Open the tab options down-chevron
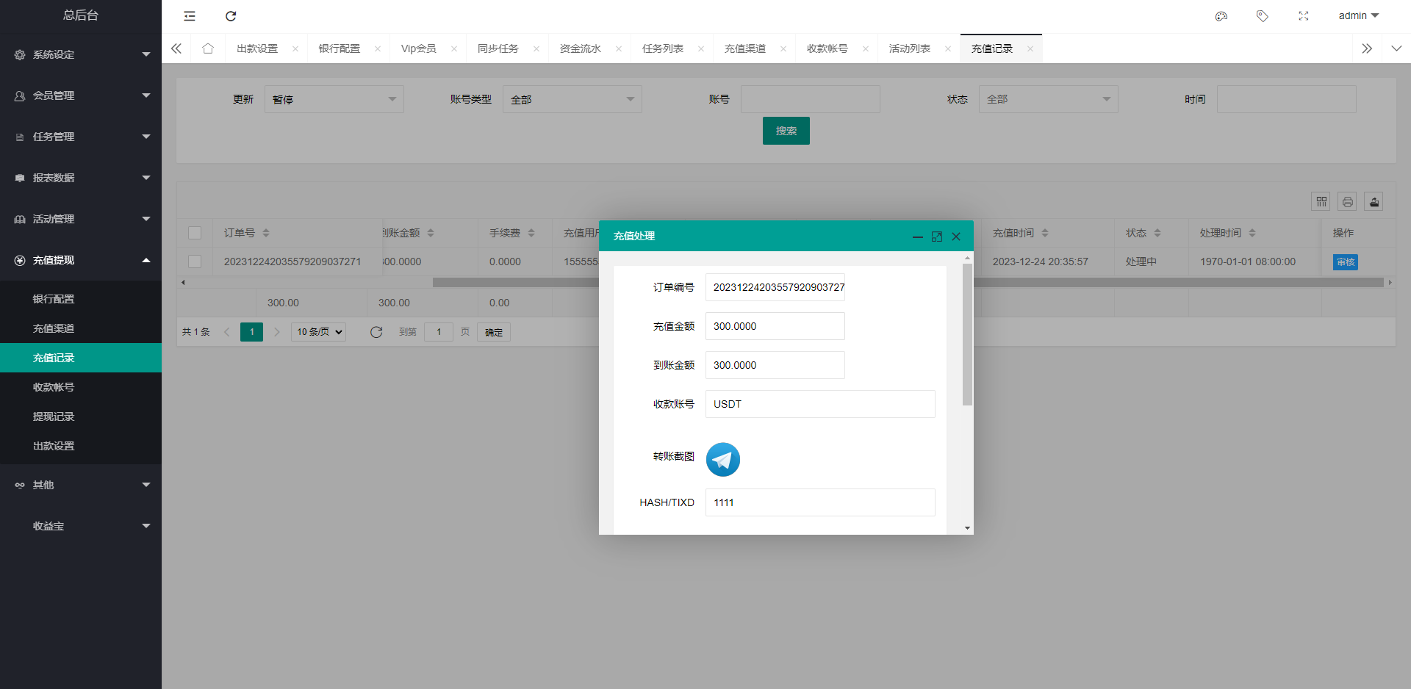 click(x=1396, y=48)
